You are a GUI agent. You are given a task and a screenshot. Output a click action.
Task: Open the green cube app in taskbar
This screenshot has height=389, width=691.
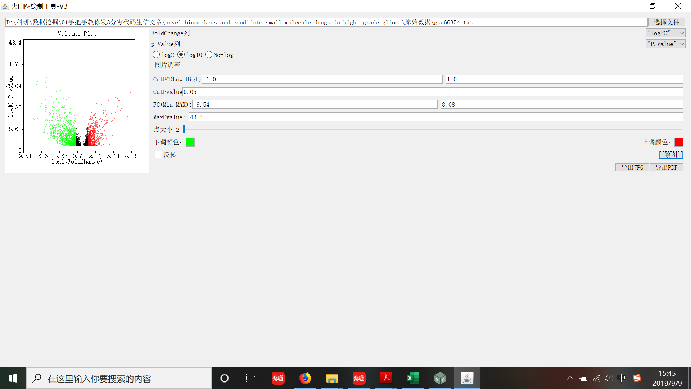[440, 378]
